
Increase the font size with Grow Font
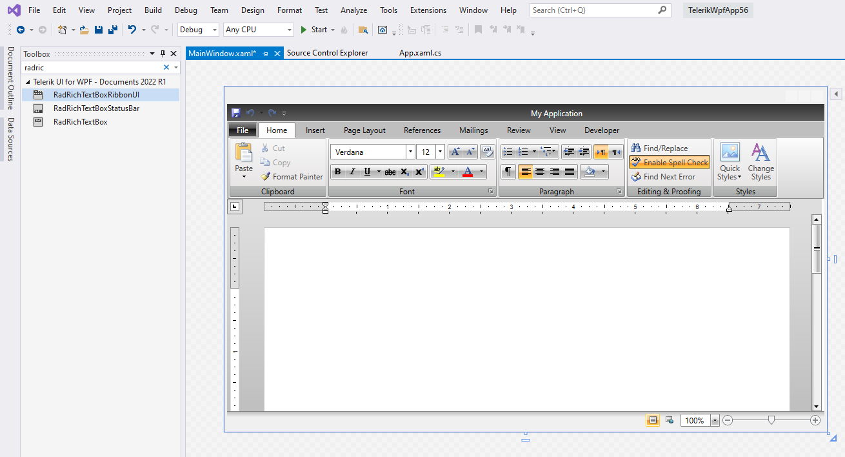[x=455, y=151]
